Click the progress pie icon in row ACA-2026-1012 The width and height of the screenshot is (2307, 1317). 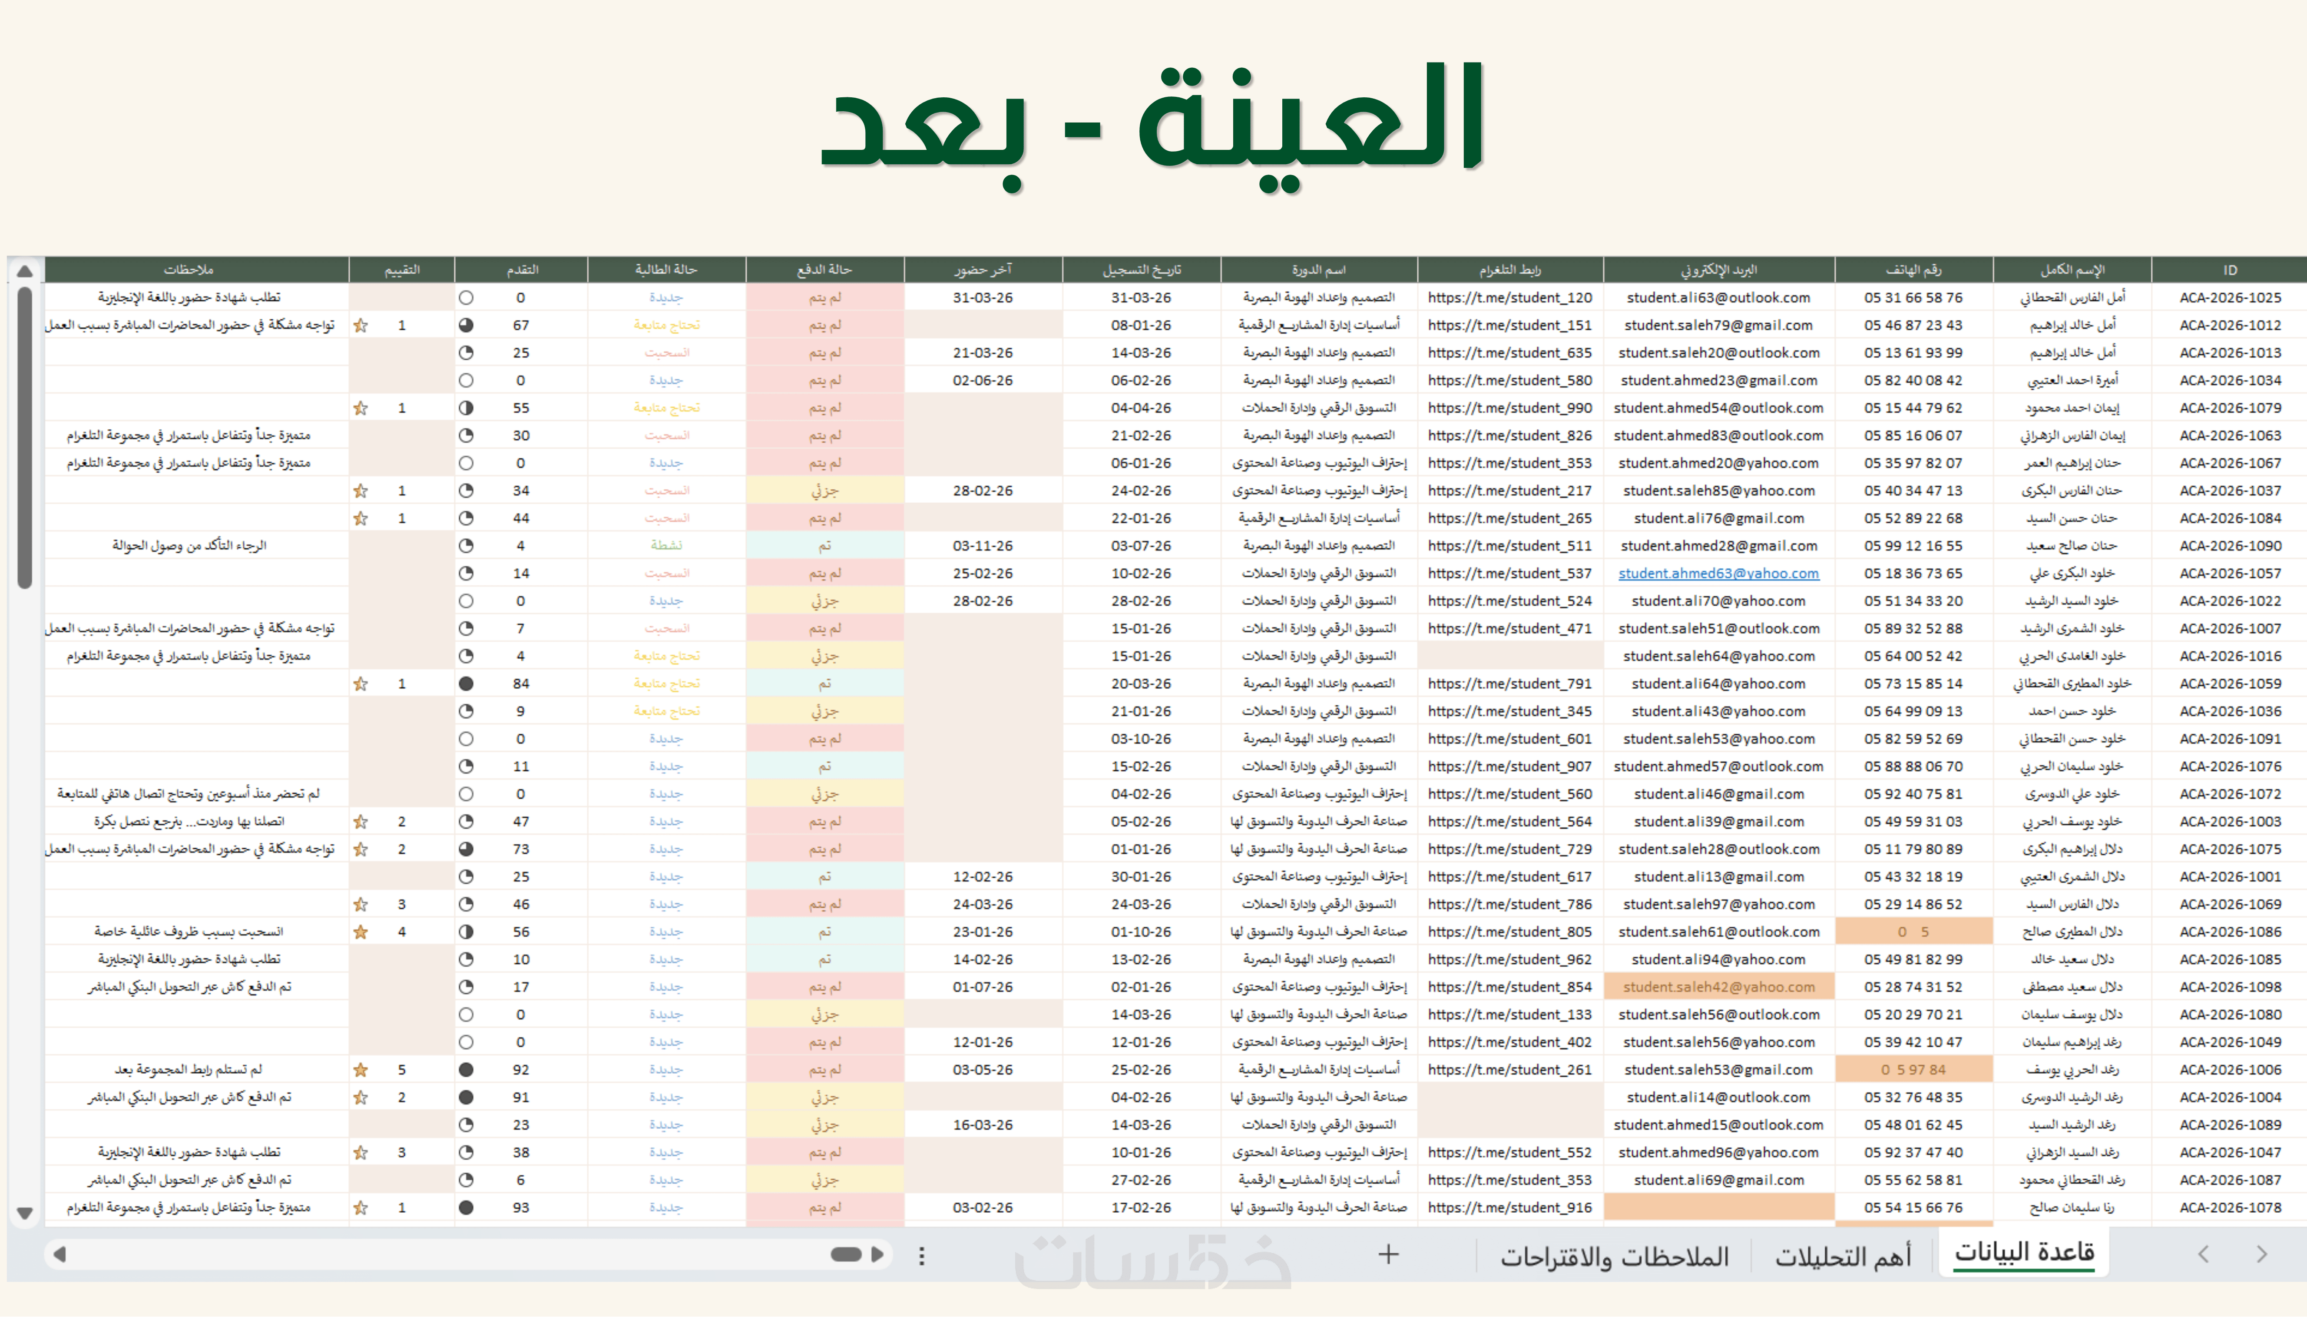(x=466, y=325)
